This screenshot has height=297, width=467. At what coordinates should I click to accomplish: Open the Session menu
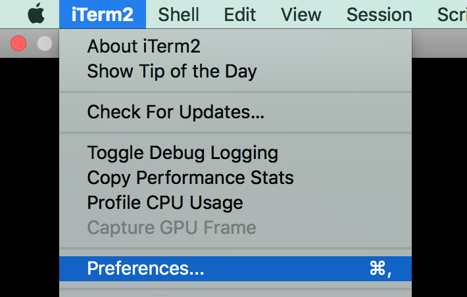380,14
